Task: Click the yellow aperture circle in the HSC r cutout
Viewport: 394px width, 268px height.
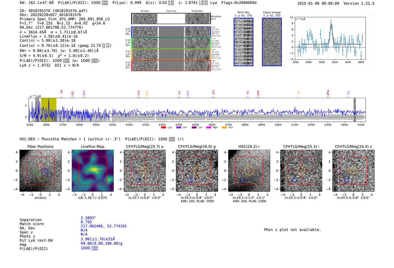Action: (249, 171)
